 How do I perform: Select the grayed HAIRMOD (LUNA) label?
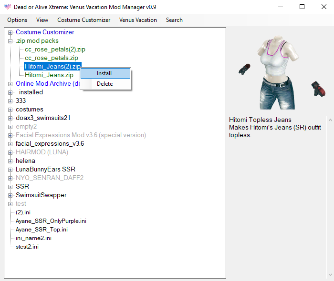click(x=42, y=152)
